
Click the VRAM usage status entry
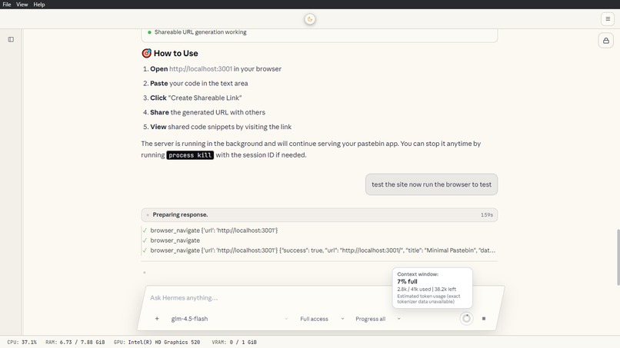pos(234,342)
